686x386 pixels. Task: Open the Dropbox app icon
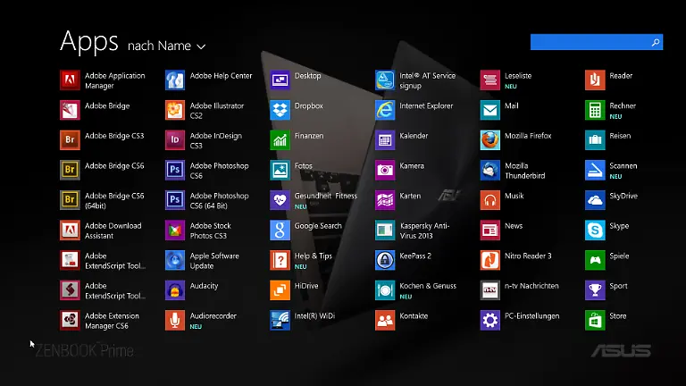point(280,111)
